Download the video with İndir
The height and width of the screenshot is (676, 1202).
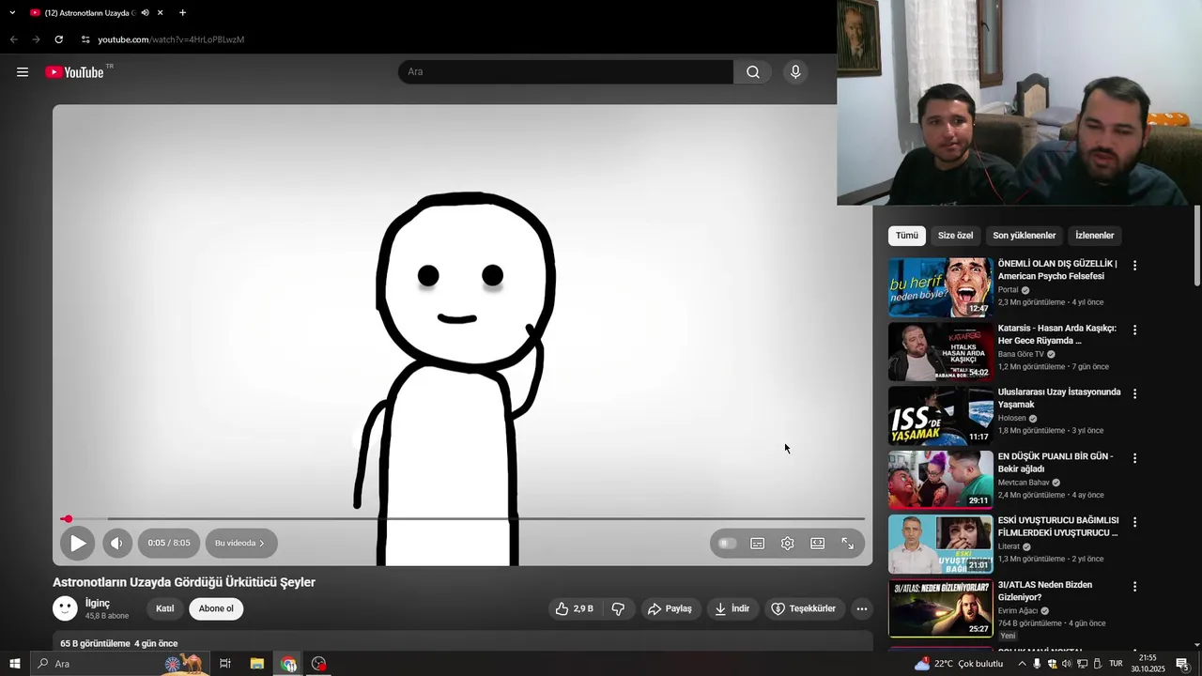coord(732,608)
